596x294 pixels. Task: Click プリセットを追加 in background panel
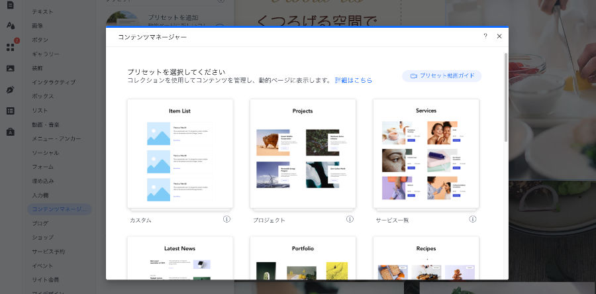173,17
